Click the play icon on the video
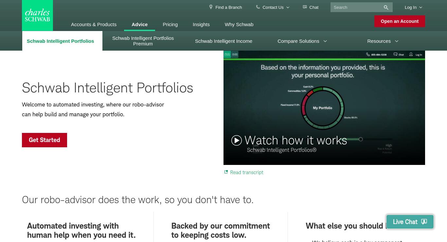The width and height of the screenshot is (447, 242). coord(237,140)
